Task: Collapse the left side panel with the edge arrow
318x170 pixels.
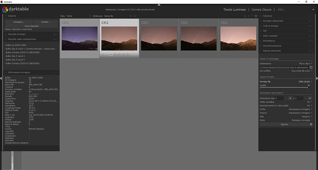Action: point(1,78)
